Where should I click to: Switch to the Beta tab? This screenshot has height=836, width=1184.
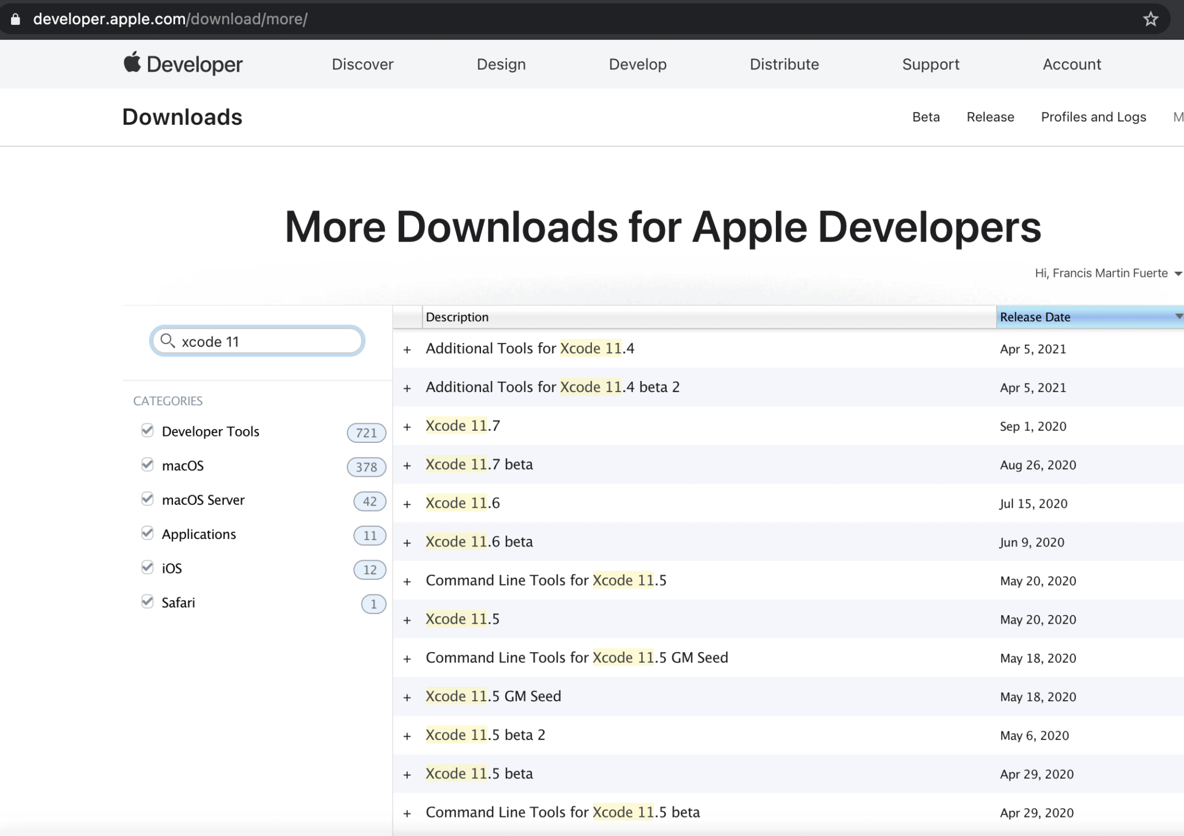point(926,117)
